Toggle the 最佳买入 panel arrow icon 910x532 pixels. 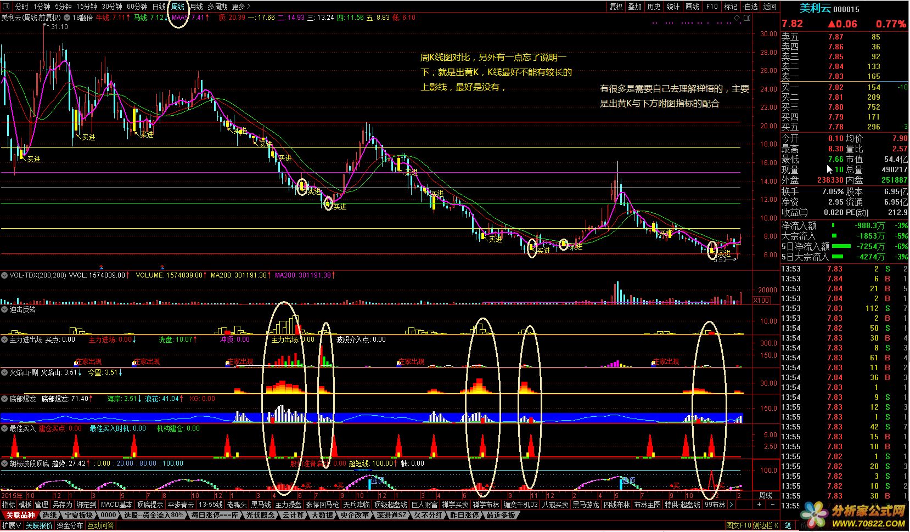tap(4, 428)
